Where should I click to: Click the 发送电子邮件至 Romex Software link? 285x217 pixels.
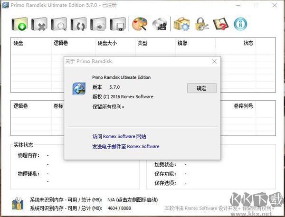[125, 147]
